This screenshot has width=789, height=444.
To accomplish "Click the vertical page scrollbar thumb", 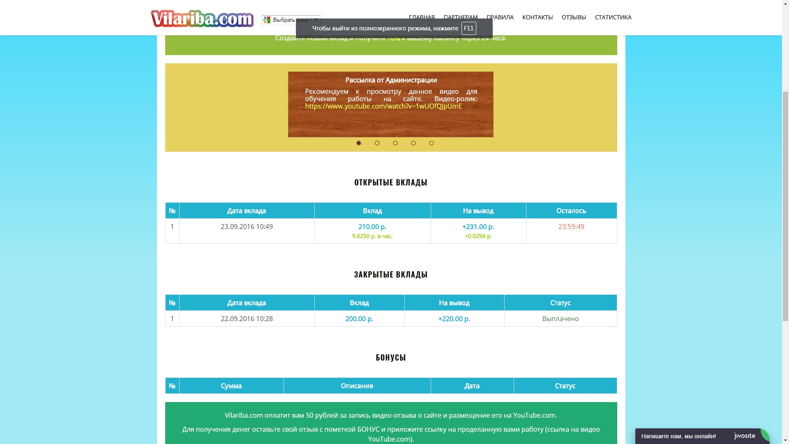I will [785, 206].
